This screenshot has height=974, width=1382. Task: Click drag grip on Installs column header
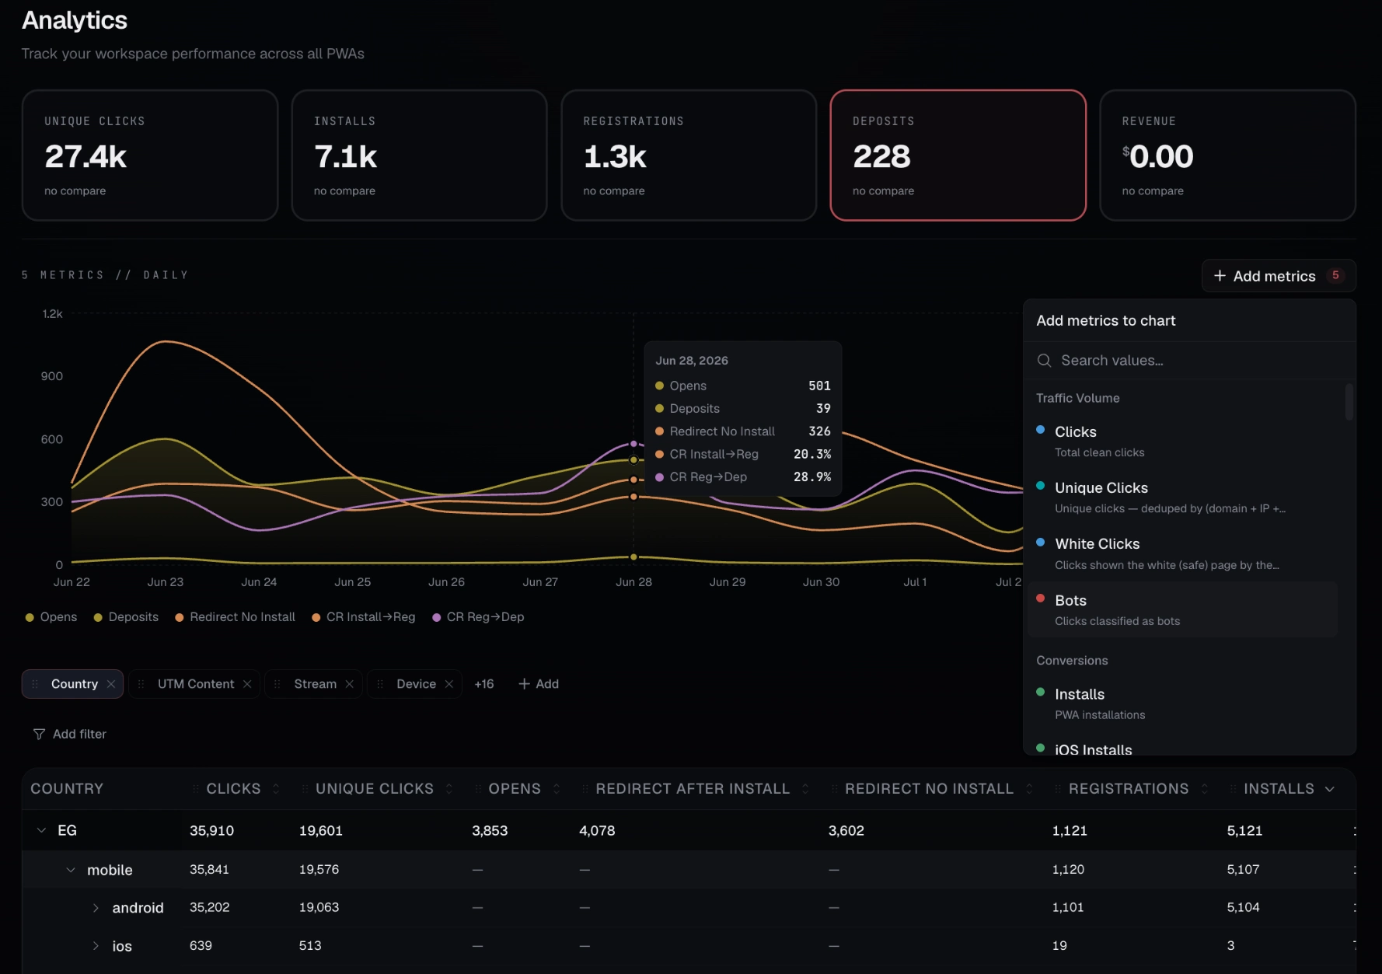[1233, 789]
